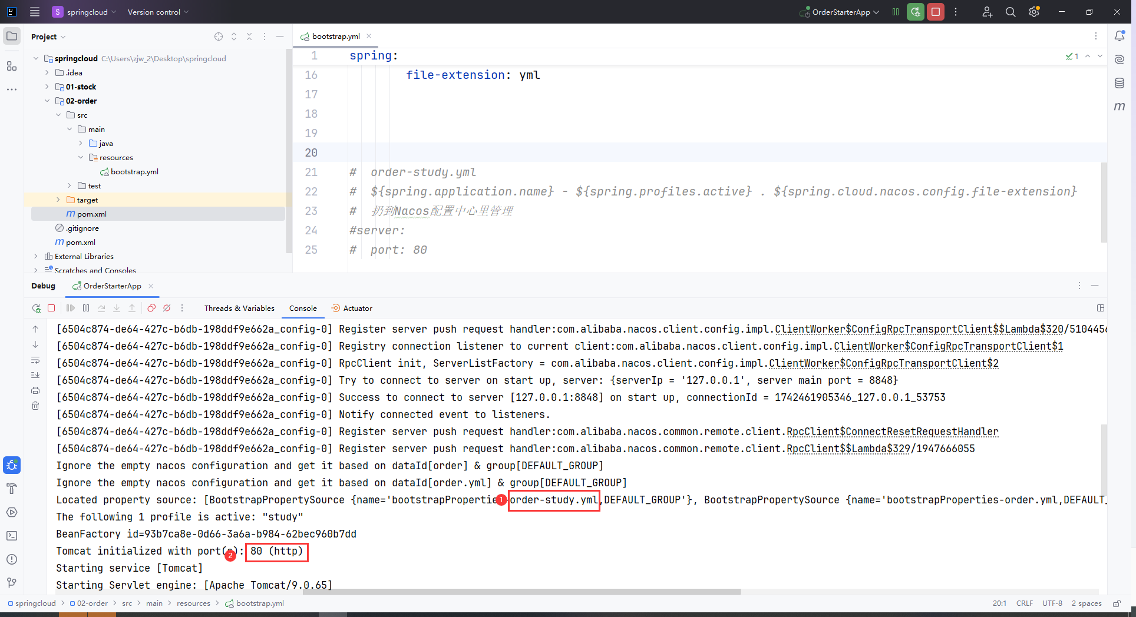The height and width of the screenshot is (617, 1136).
Task: Resume program in debugger toolbar
Action: [71, 308]
